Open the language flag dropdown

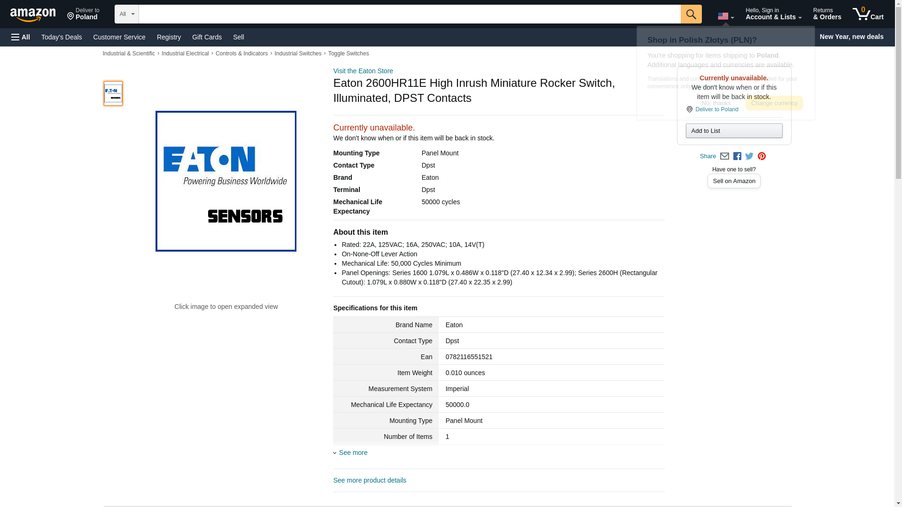(725, 16)
